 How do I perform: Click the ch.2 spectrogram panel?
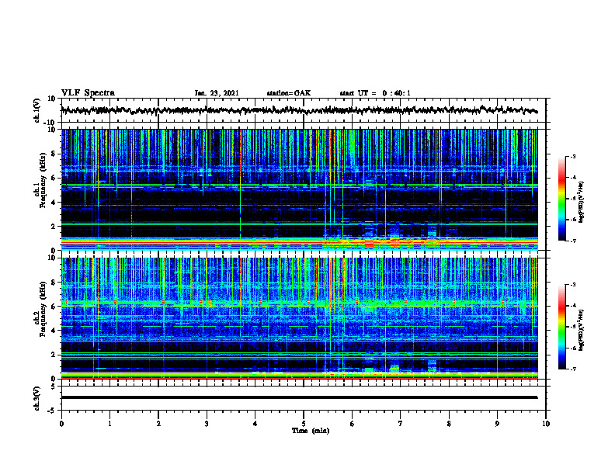(x=299, y=318)
